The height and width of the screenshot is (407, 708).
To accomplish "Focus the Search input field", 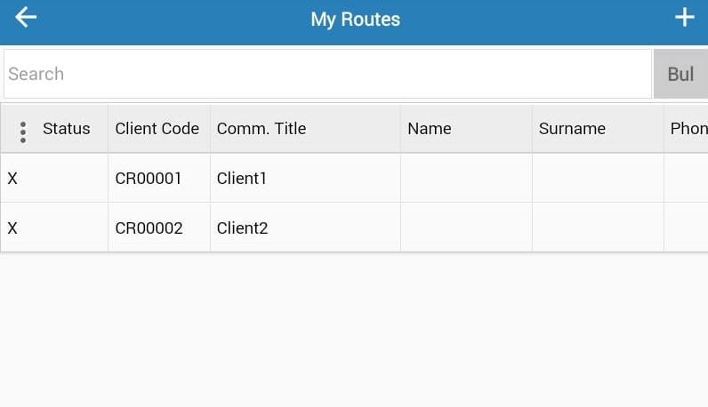I will (327, 74).
